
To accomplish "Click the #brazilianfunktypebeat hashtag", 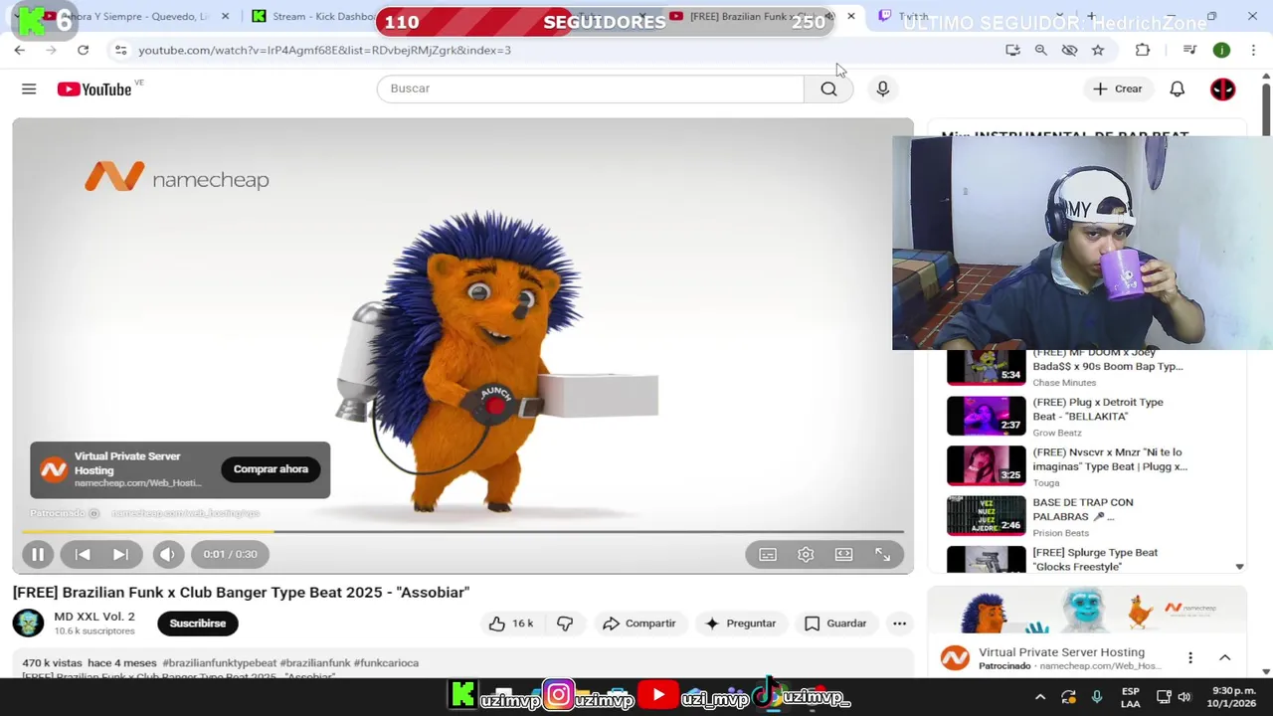I will [220, 663].
